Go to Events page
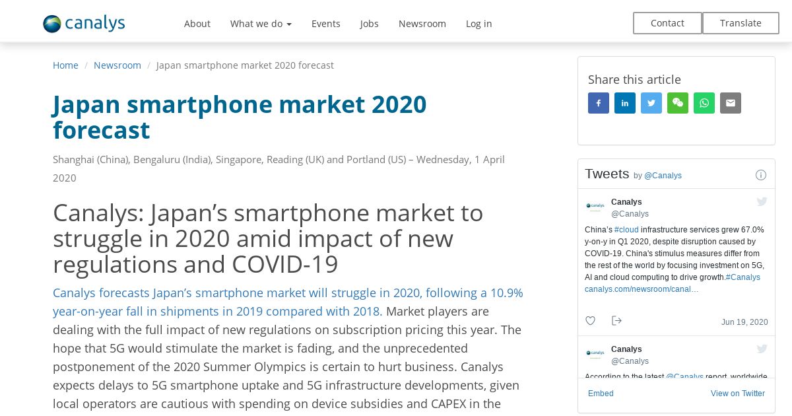The height and width of the screenshot is (416, 792). tap(326, 24)
